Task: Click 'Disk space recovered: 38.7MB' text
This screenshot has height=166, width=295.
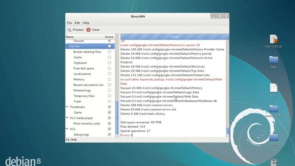Action: coord(141,122)
